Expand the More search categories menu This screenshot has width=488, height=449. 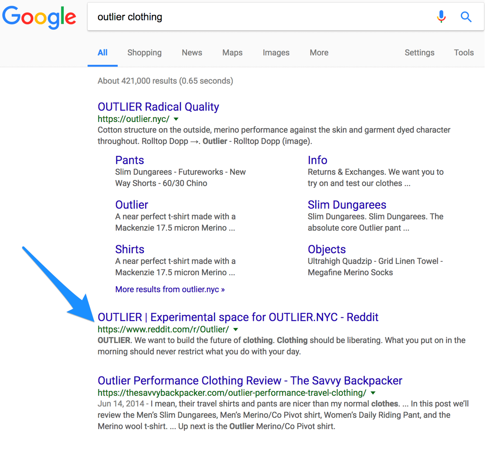pyautogui.click(x=319, y=53)
